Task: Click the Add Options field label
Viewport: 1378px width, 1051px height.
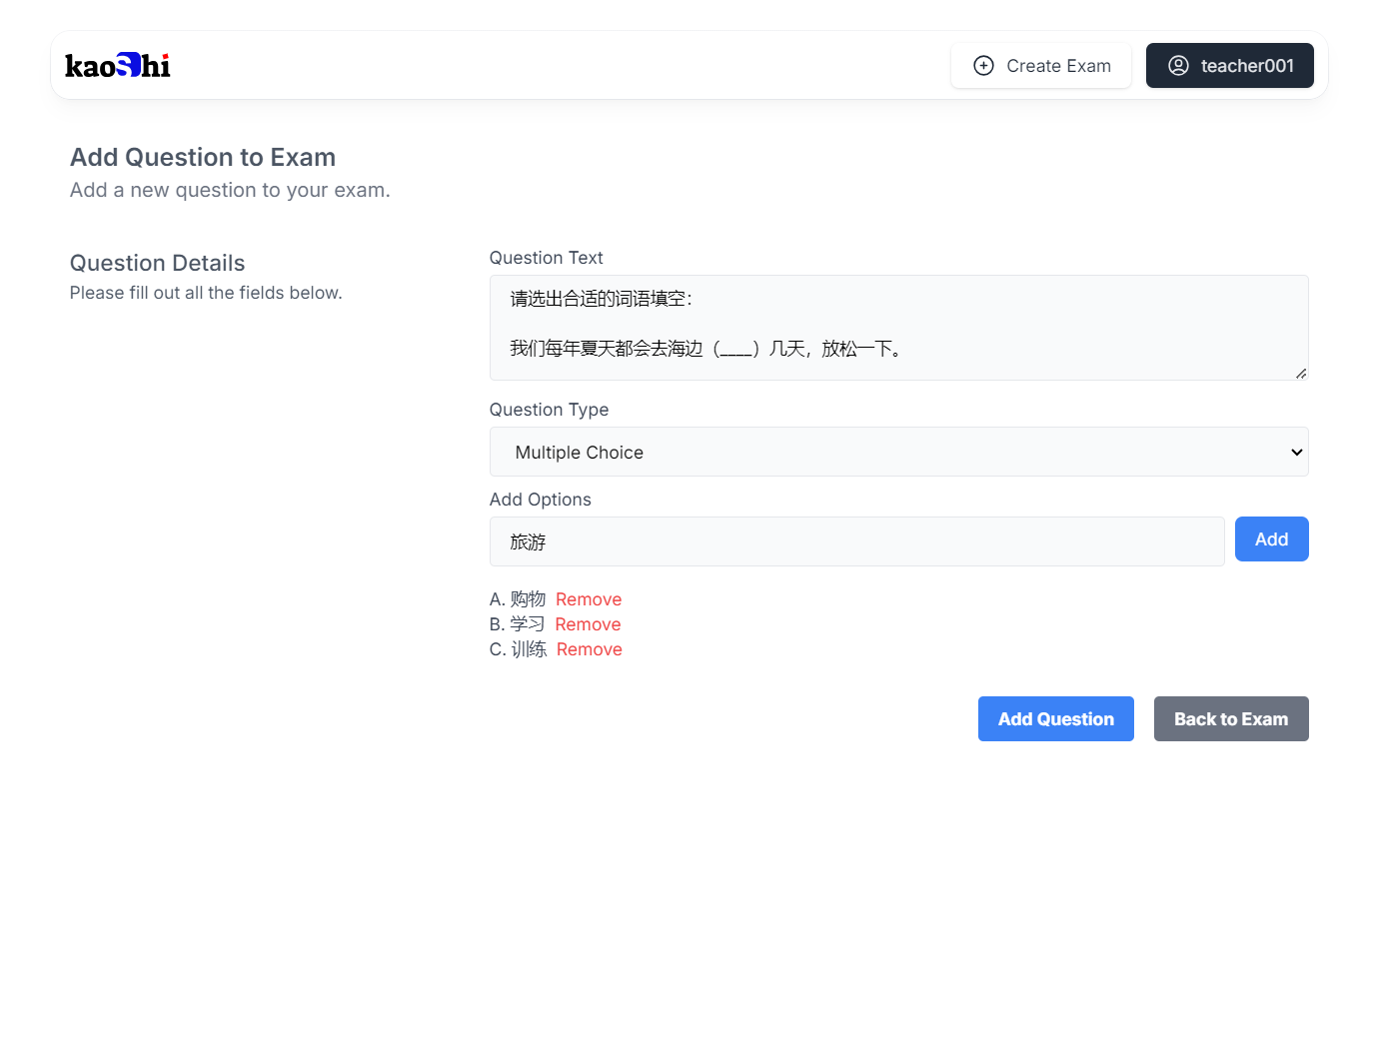Action: [x=540, y=500]
